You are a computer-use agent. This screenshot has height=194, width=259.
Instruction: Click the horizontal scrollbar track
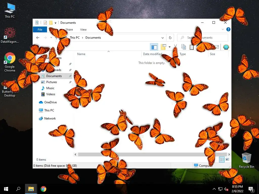(152, 154)
